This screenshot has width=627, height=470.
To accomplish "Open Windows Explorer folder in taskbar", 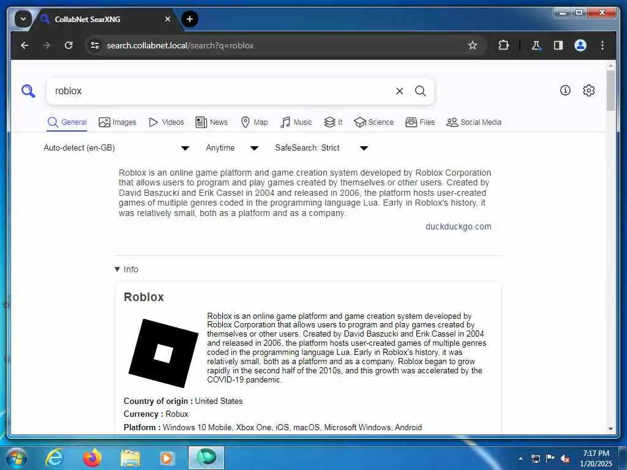I will [x=130, y=458].
